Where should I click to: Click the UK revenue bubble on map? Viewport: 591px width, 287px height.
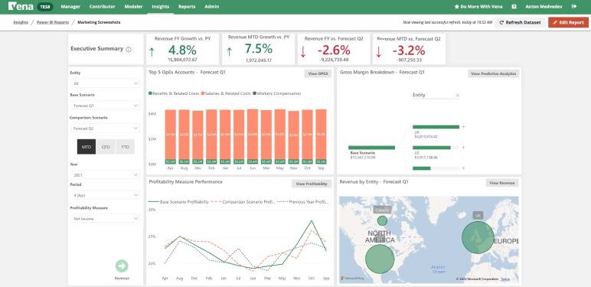(478, 237)
